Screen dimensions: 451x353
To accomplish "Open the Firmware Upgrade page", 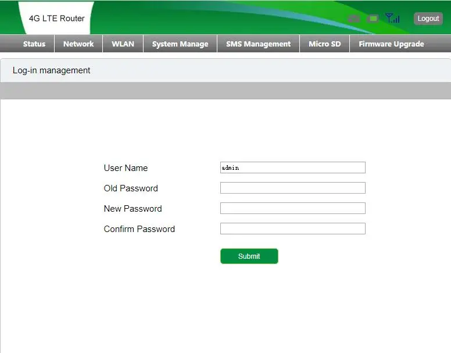I will point(391,44).
